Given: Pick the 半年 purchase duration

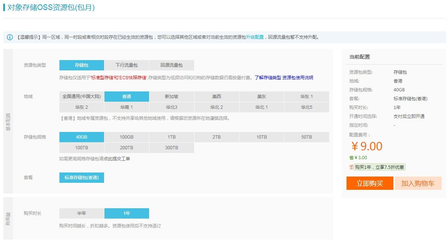Looking at the screenshot, I should 82,213.
